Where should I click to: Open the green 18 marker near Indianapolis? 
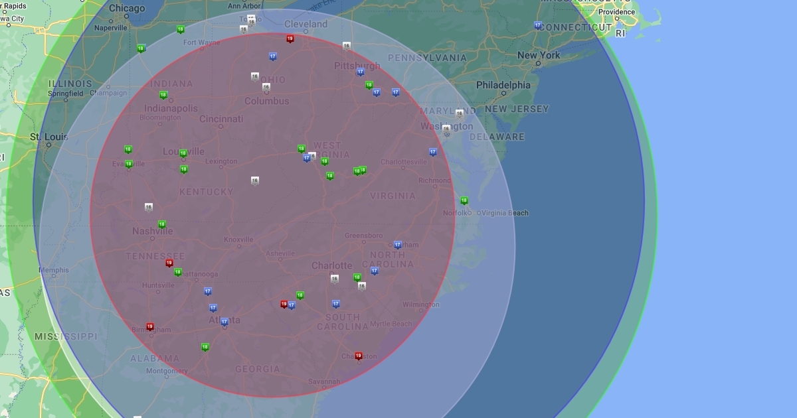[163, 95]
